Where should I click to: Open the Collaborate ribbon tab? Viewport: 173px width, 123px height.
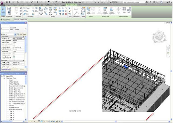49,5
